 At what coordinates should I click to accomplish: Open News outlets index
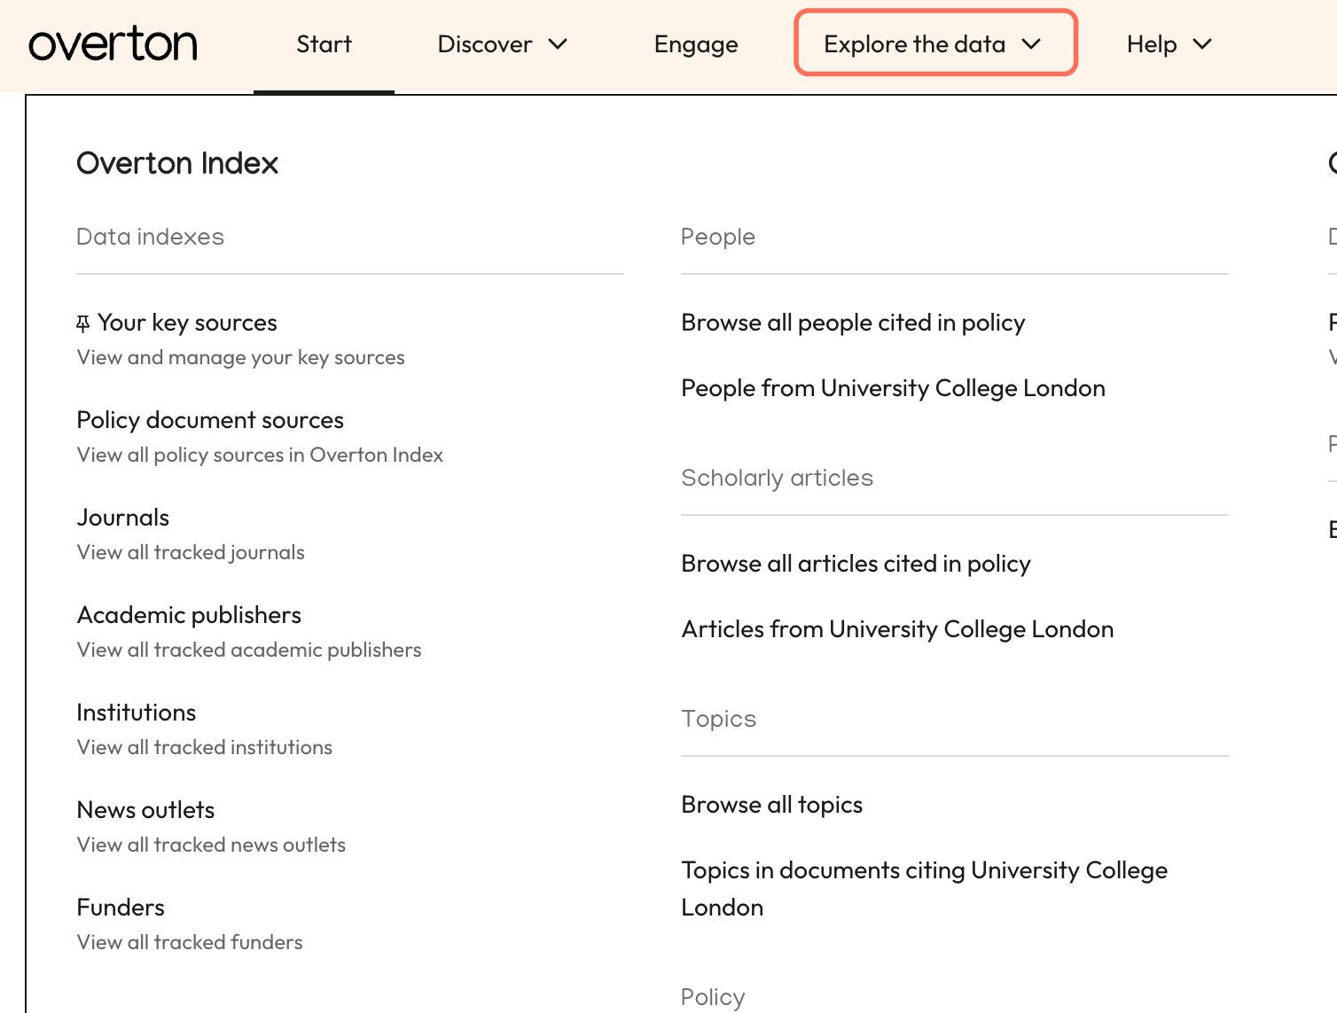click(146, 810)
